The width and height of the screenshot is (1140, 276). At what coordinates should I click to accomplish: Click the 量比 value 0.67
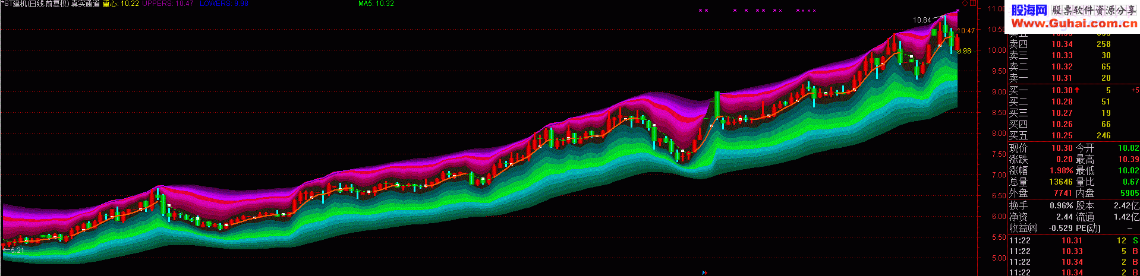pyautogui.click(x=1131, y=182)
